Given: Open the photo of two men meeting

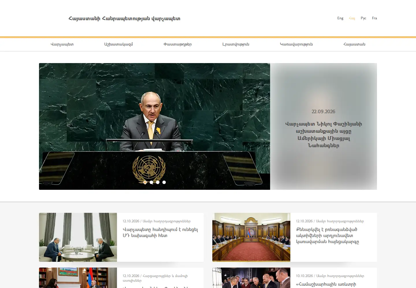Looking at the screenshot, I should [78, 237].
